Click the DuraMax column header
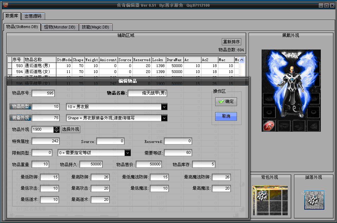This screenshot has width=337, height=223. (x=175, y=60)
